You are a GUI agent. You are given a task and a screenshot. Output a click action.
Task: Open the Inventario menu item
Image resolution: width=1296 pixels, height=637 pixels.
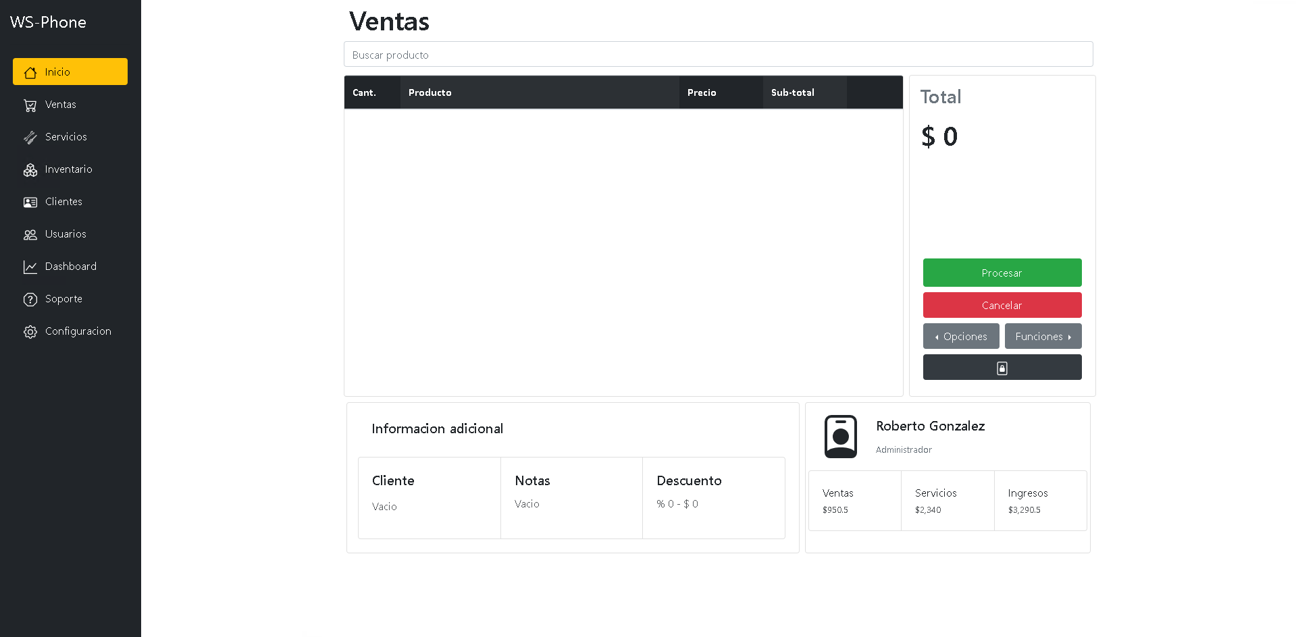tap(69, 169)
